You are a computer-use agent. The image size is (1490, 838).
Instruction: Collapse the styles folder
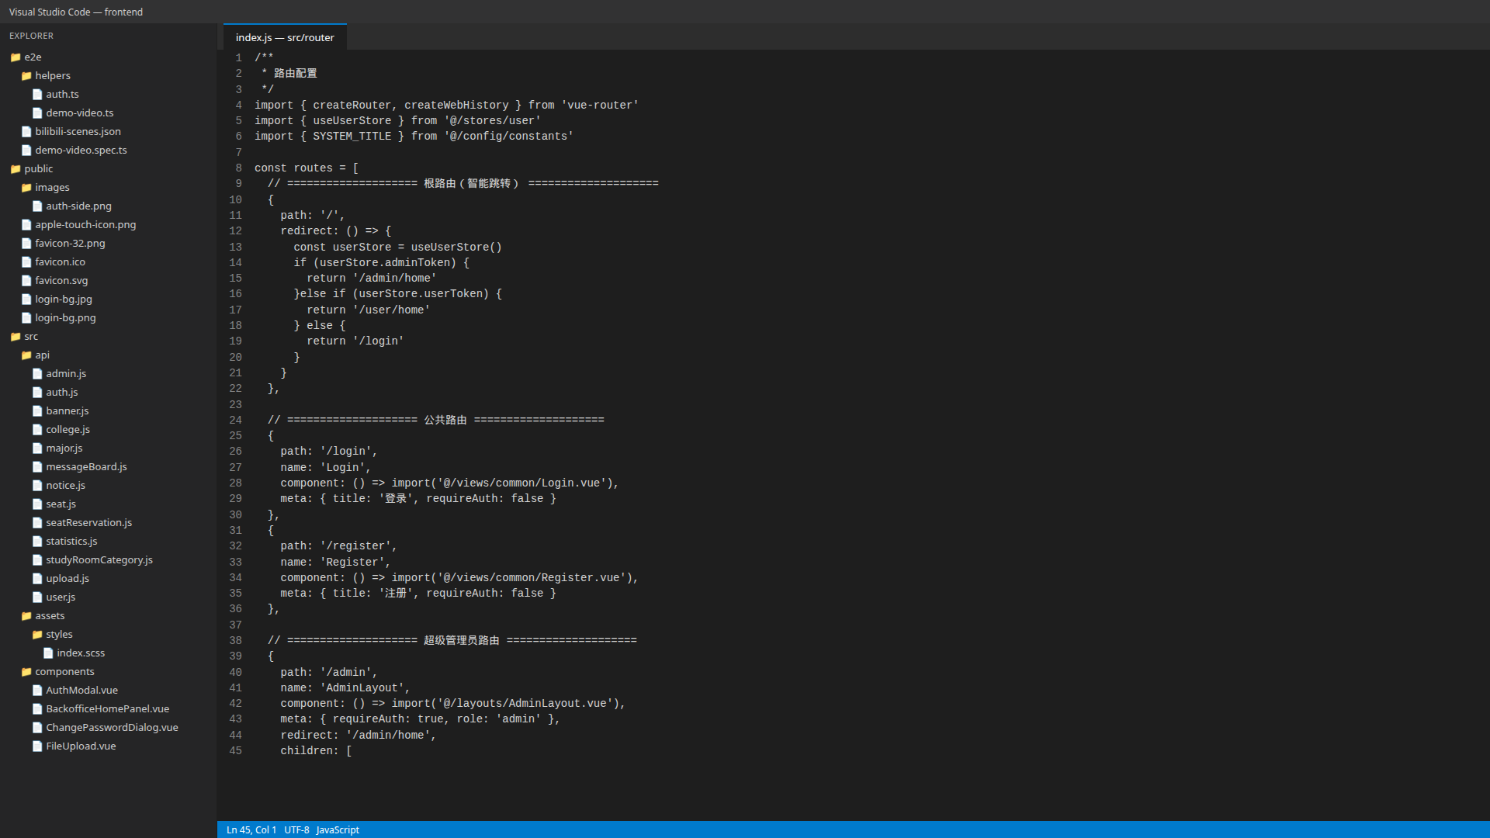pyautogui.click(x=108, y=635)
